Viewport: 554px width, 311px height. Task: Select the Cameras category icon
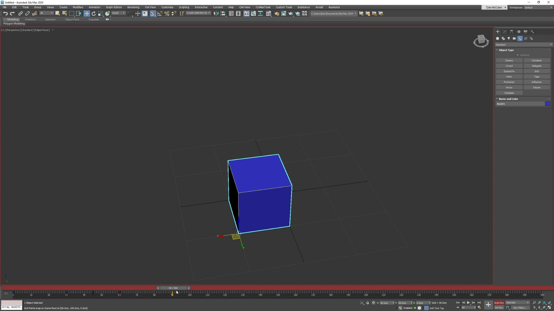pyautogui.click(x=514, y=39)
